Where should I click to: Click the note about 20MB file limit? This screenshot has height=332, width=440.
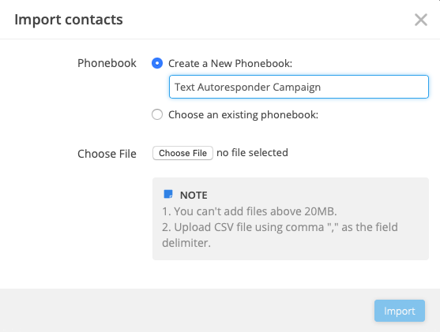point(250,211)
